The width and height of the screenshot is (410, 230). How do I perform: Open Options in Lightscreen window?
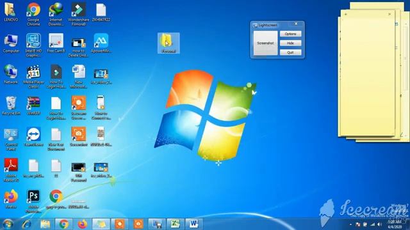(290, 34)
